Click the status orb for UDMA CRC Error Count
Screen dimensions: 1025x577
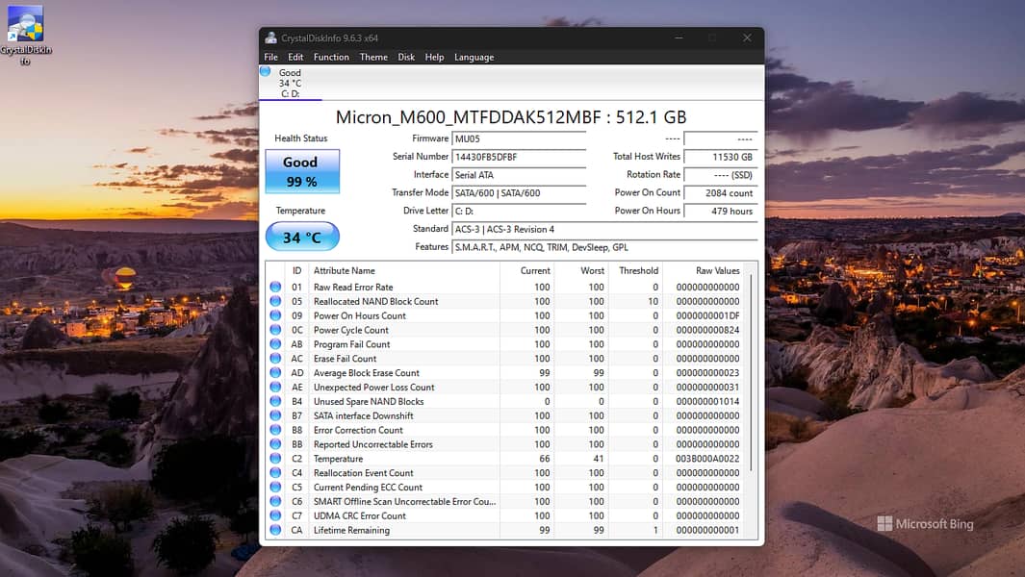275,516
